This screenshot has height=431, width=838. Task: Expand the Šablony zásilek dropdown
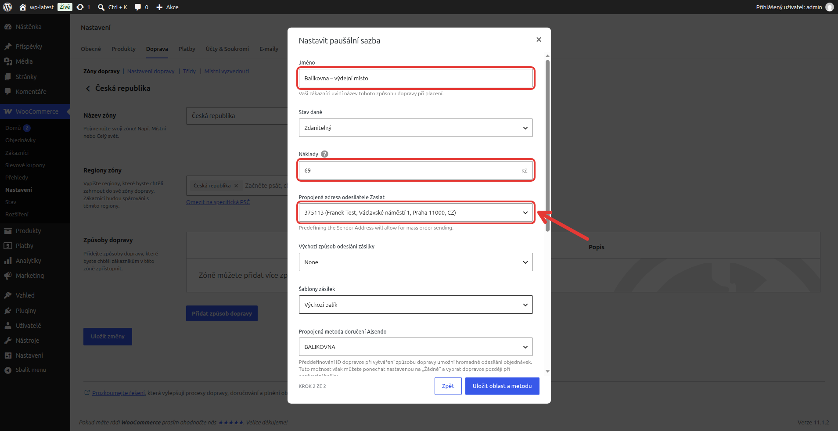tap(416, 305)
